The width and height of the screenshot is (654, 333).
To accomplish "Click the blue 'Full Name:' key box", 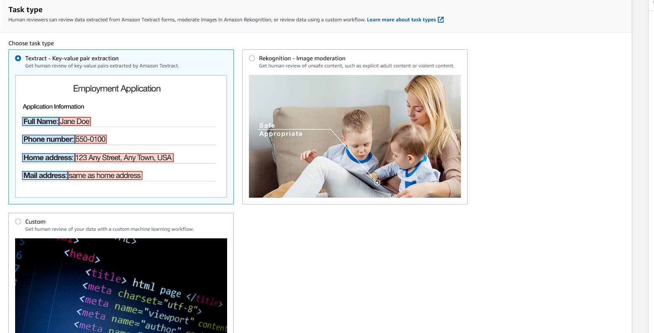I will click(x=41, y=121).
